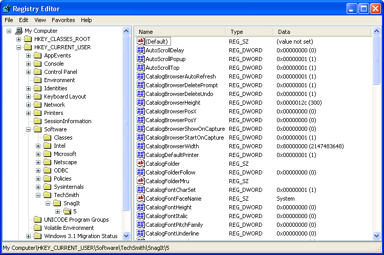The width and height of the screenshot is (384, 255).
Task: Click the TechSmith folder icon
Action: tap(48, 195)
